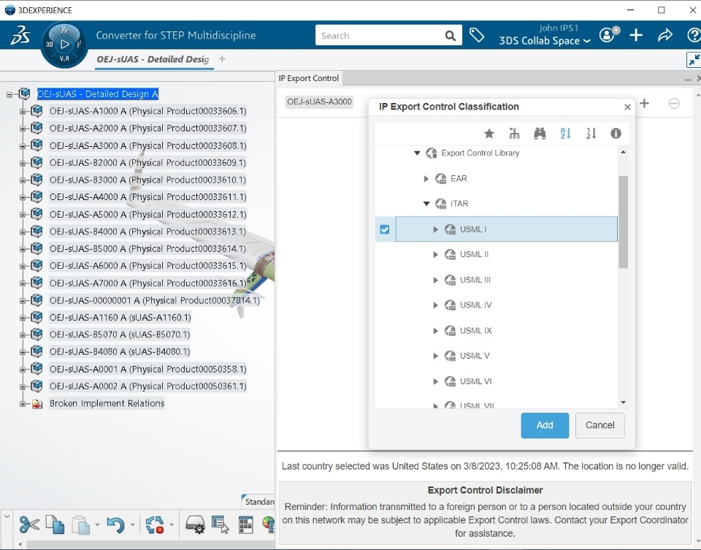The image size is (701, 550).
Task: Expand OEJ-sUAS-A1000 A tree node
Action: pyautogui.click(x=23, y=111)
